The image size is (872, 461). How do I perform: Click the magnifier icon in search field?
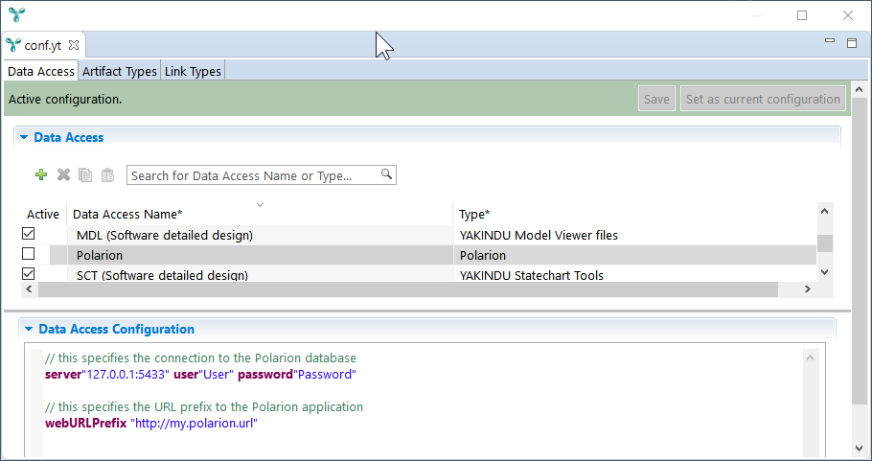pos(386,174)
